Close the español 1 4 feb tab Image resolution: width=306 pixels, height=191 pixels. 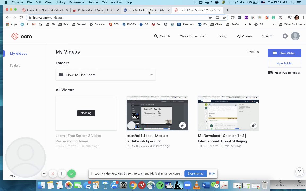(x=169, y=10)
